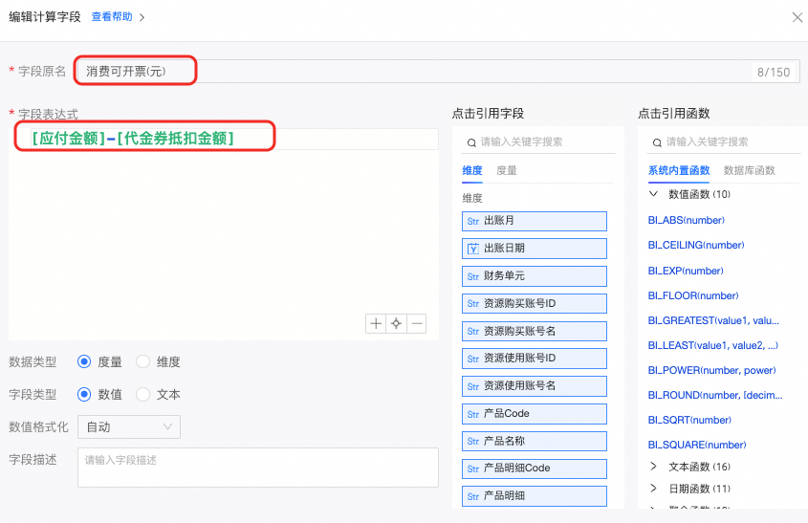Image resolution: width=808 pixels, height=523 pixels.
Task: Insert the BI_GREATEST function
Action: pyautogui.click(x=713, y=320)
